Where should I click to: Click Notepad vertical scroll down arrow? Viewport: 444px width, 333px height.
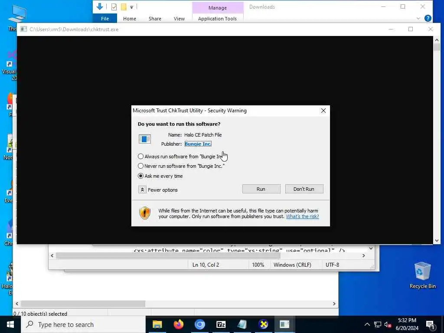coord(371,248)
